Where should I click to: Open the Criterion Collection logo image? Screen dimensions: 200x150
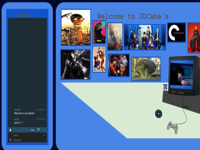pos(176,32)
